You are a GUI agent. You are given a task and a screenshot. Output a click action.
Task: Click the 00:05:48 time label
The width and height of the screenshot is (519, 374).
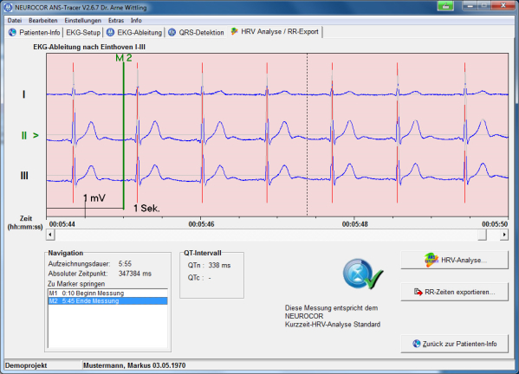click(x=355, y=224)
